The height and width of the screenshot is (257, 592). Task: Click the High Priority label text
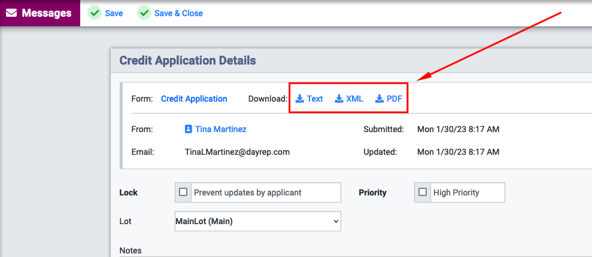tap(456, 192)
